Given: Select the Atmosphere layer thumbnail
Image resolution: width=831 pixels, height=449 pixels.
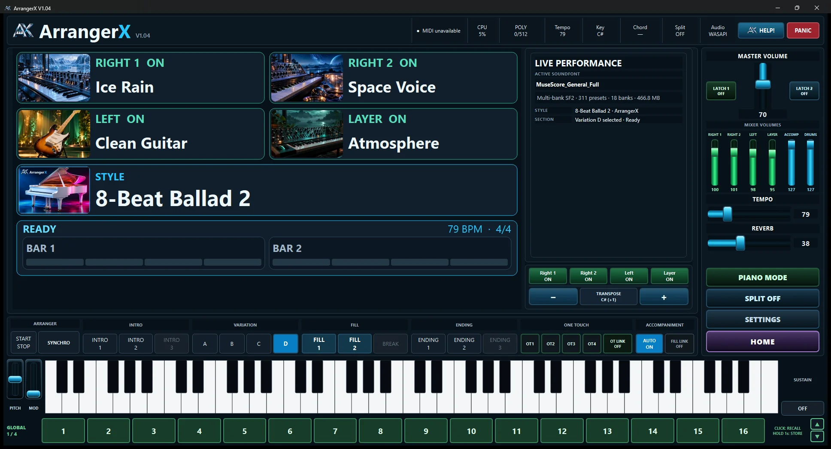Looking at the screenshot, I should click(x=307, y=134).
